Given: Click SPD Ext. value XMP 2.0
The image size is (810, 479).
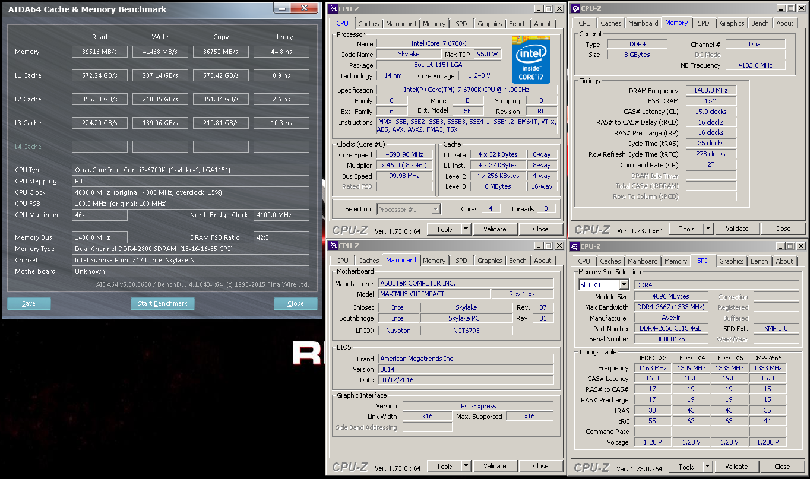Looking at the screenshot, I should [x=776, y=328].
